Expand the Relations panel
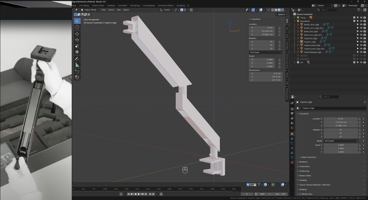This screenshot has width=368, height=200. [303, 162]
